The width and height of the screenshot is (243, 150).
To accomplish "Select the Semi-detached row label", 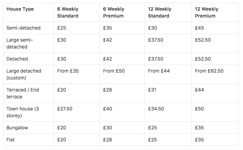I will [x=23, y=28].
